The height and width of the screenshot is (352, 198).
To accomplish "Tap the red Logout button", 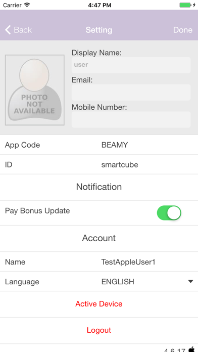I will tap(99, 330).
